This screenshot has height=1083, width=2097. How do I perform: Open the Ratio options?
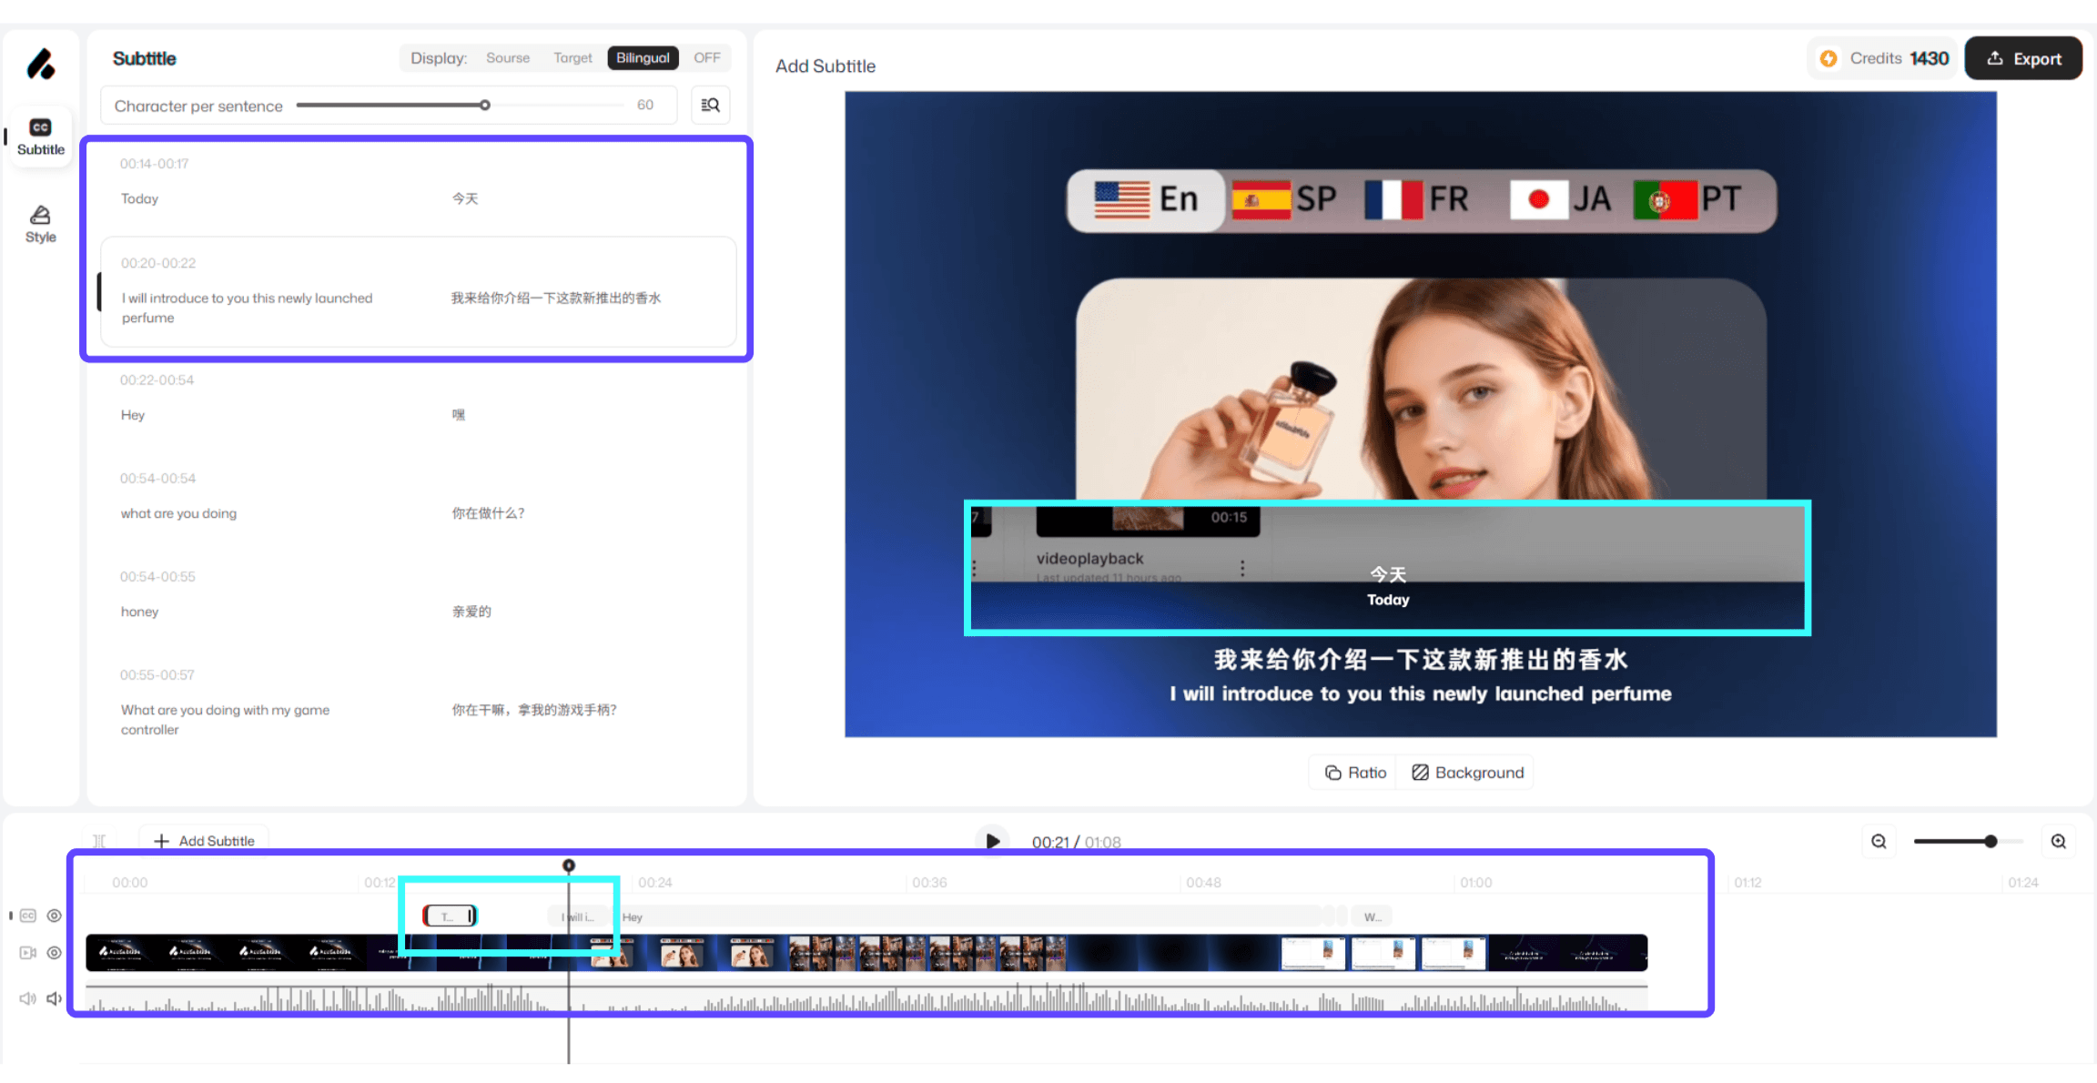(1355, 773)
